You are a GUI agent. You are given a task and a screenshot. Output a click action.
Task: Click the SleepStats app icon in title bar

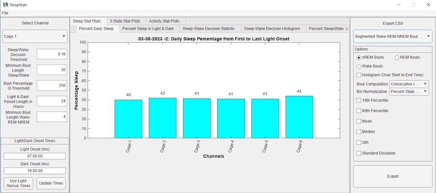[x=5, y=4]
